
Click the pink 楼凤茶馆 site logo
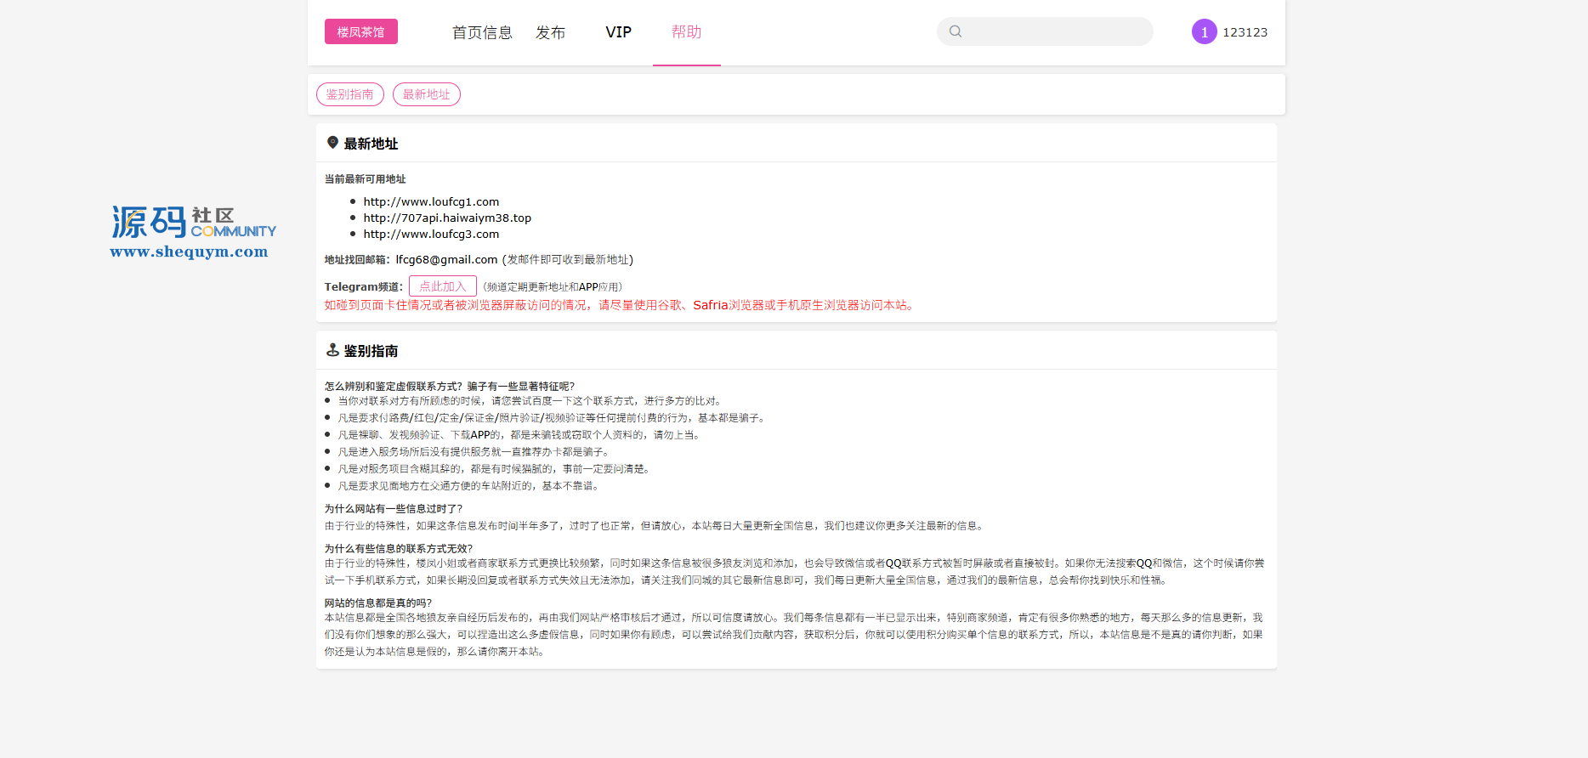360,31
